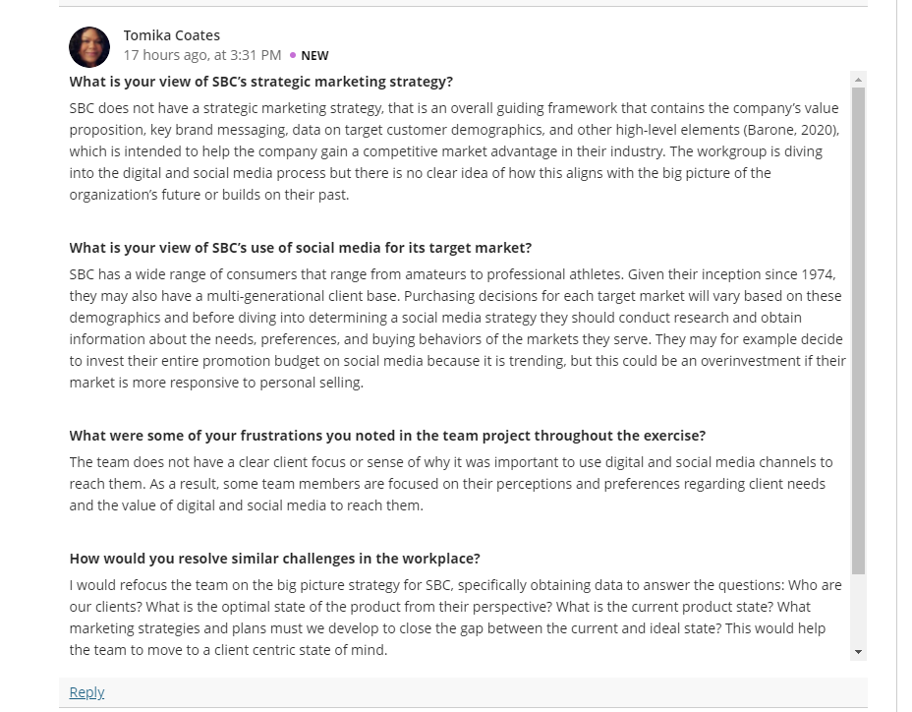
Task: Click the heading about social media target market
Action: 300,248
